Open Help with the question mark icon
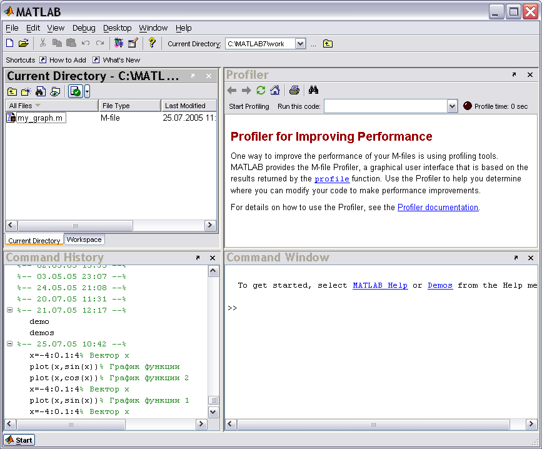The image size is (542, 449). point(152,43)
